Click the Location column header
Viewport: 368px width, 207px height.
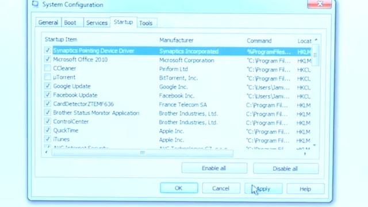point(304,41)
